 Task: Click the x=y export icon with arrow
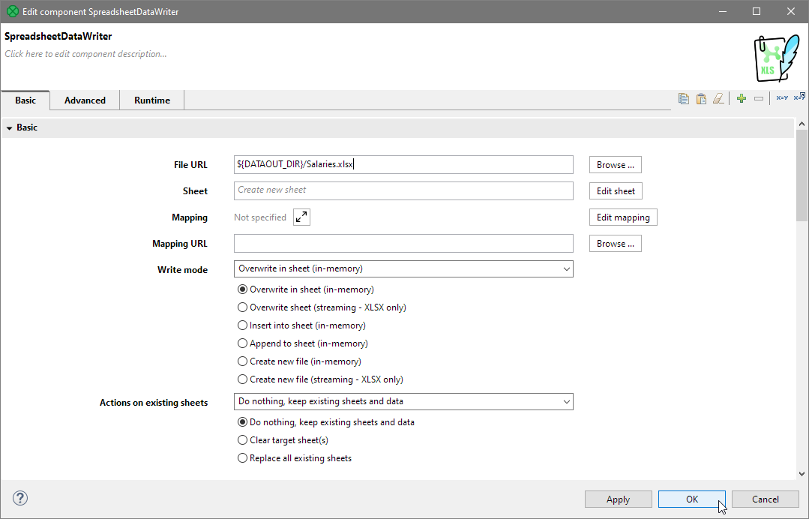(799, 97)
